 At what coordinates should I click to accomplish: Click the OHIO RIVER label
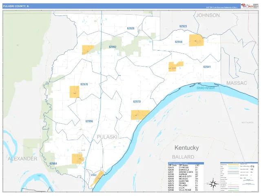pos(206,88)
